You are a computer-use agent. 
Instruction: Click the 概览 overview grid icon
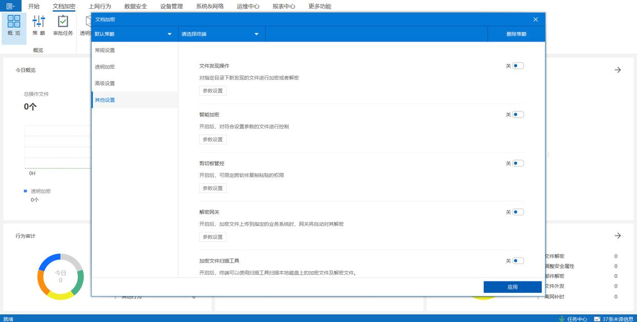coord(14,22)
